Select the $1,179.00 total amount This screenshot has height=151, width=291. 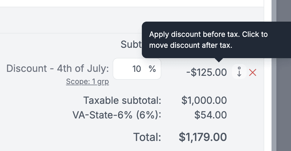[203, 137]
